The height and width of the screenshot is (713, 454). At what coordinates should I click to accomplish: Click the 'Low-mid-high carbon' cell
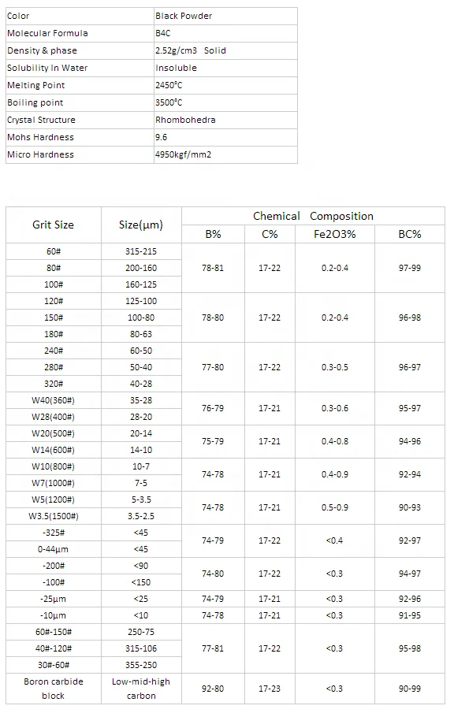[141, 689]
